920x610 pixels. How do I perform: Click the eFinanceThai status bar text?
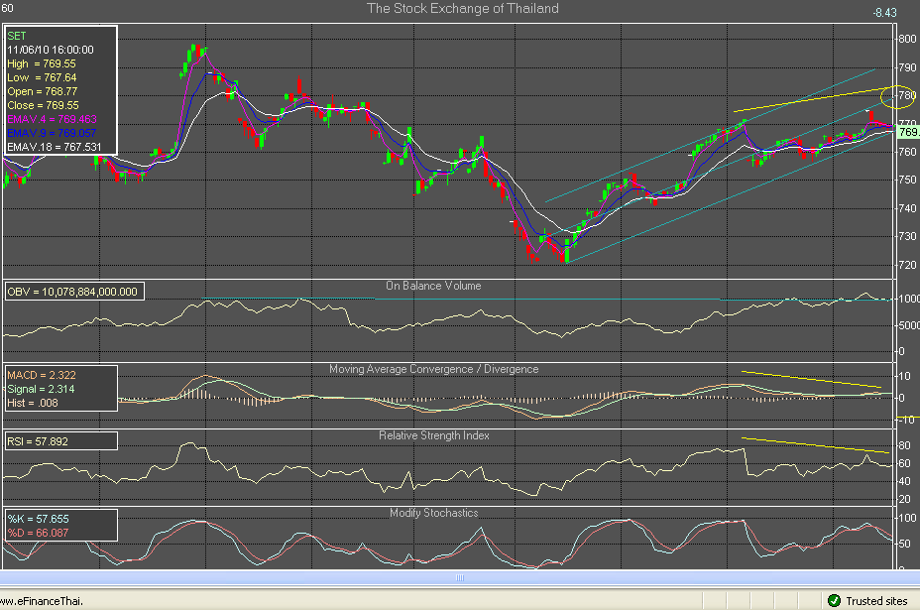[42, 601]
